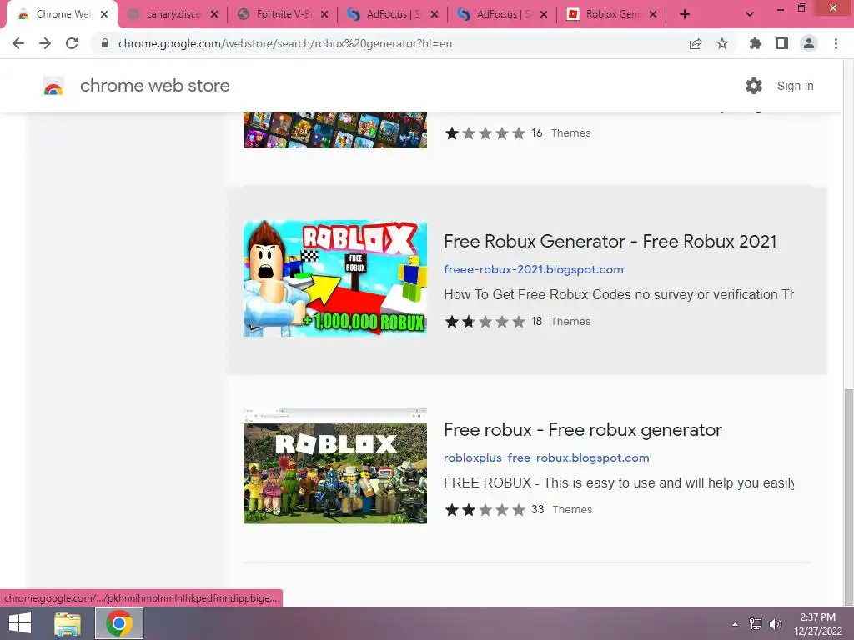854x640 pixels.
Task: Reload the current page
Action: tap(72, 43)
